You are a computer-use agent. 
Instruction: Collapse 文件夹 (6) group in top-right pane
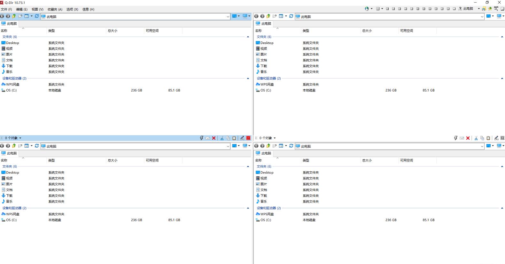tap(502, 37)
